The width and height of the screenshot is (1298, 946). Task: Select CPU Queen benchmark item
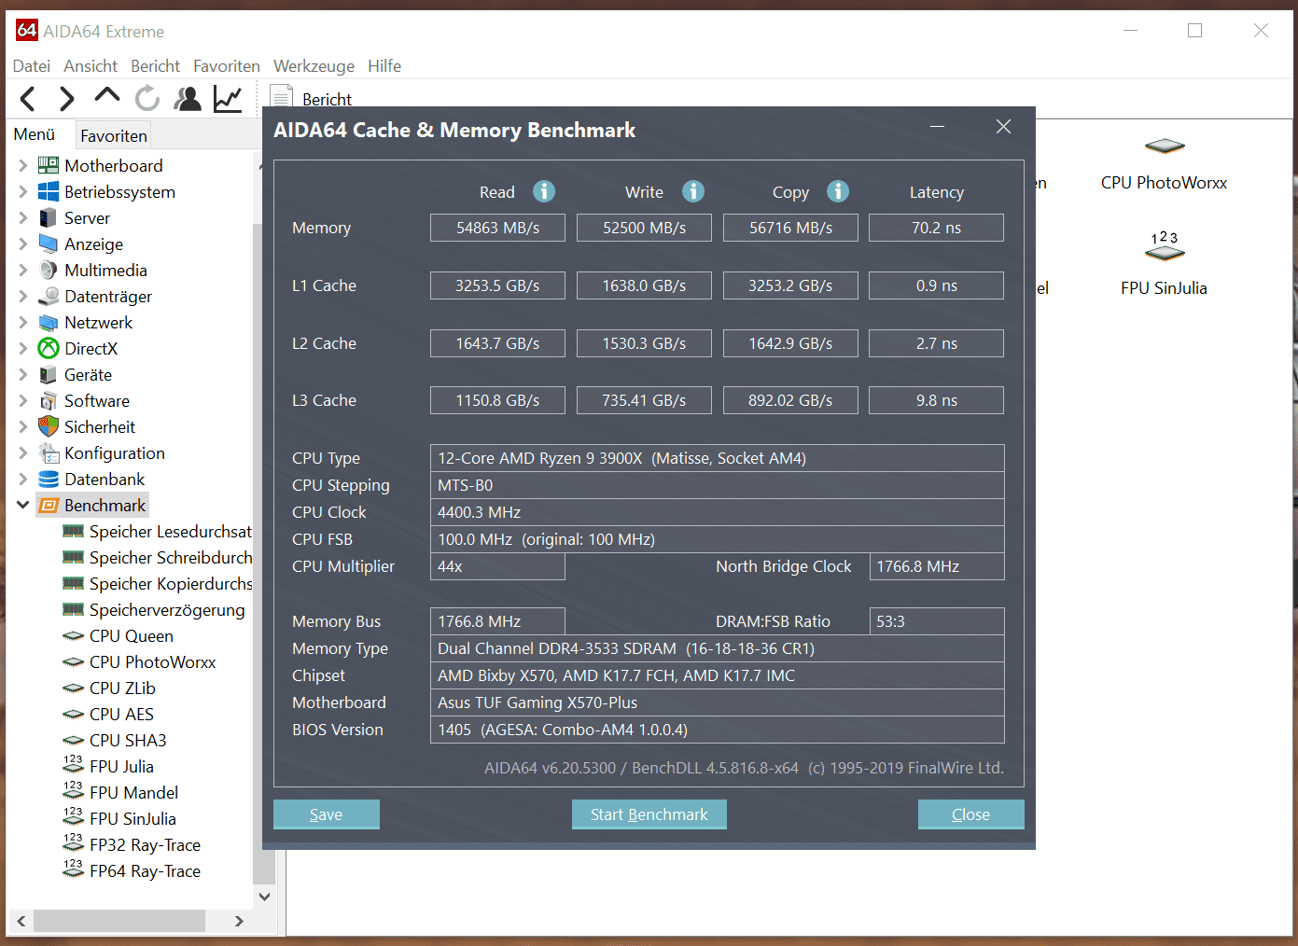click(x=118, y=635)
